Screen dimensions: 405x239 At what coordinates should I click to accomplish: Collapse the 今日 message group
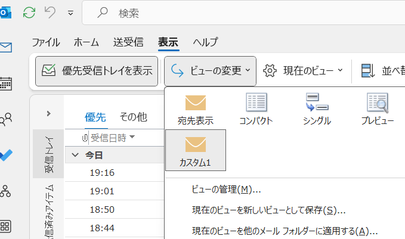pyautogui.click(x=75, y=155)
